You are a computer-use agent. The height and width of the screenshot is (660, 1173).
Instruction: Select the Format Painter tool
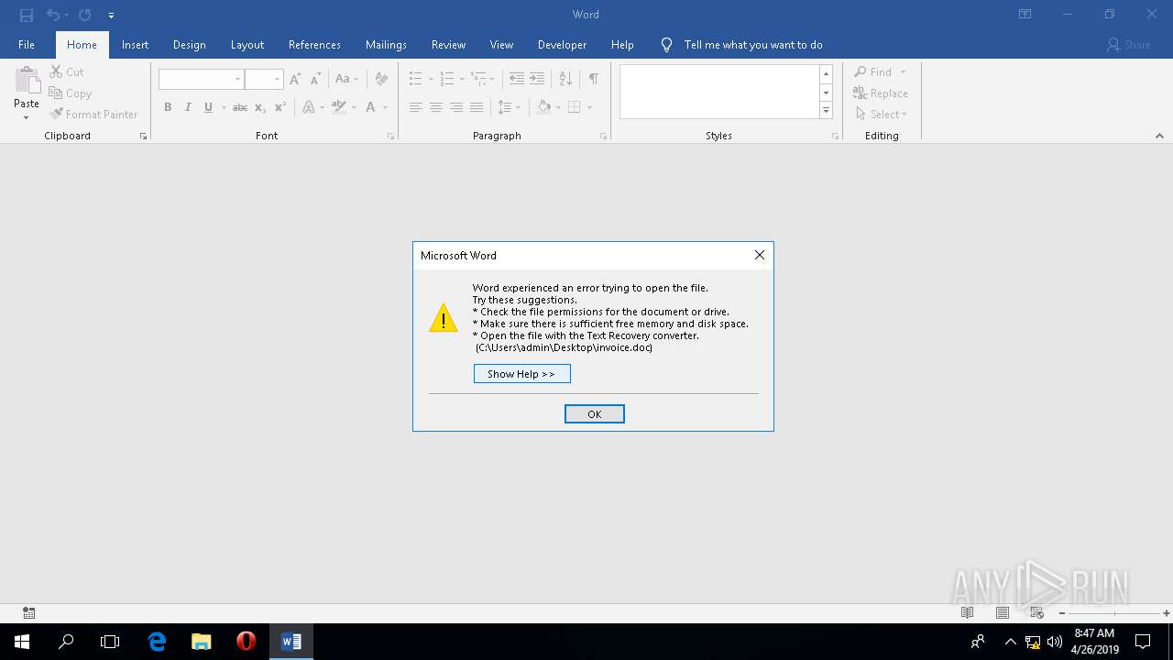tap(94, 114)
